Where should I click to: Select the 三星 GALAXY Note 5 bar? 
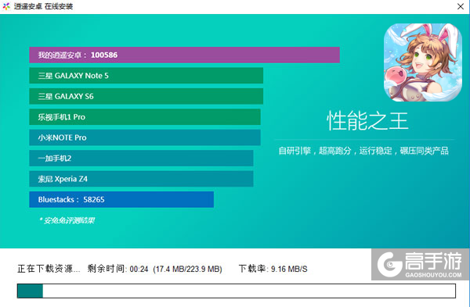146,76
